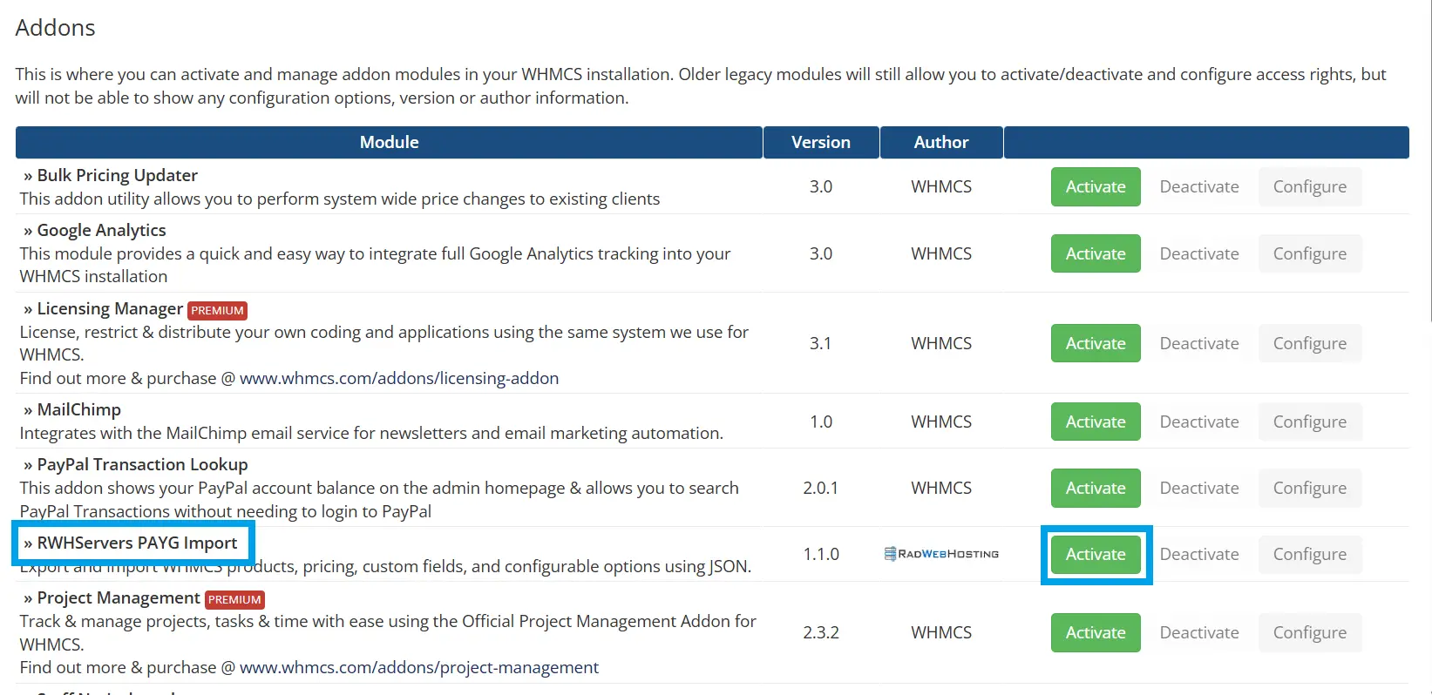Open Configure for PayPal Transaction Lookup
Image resolution: width=1432 pixels, height=695 pixels.
(1310, 488)
